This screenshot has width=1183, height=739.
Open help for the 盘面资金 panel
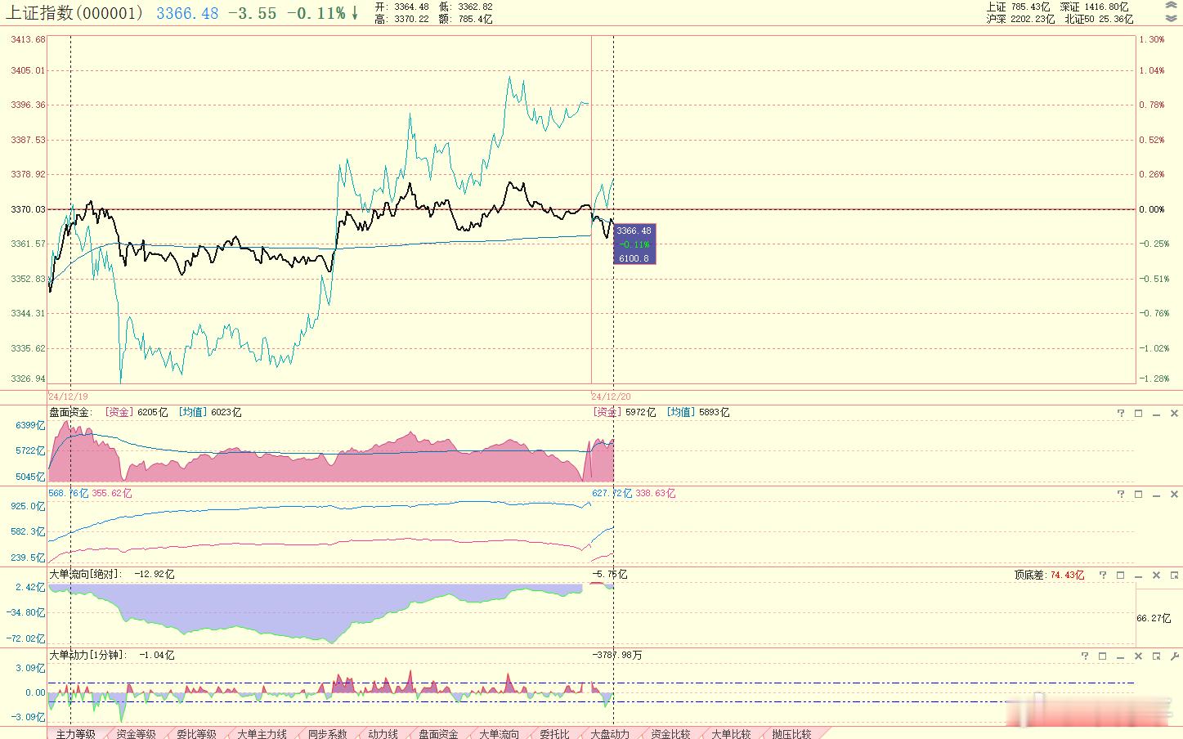coord(1121,414)
